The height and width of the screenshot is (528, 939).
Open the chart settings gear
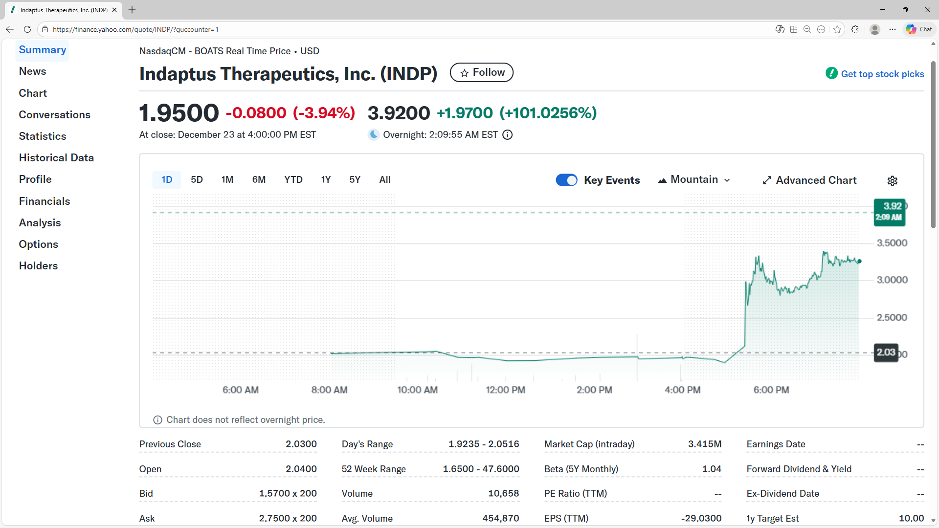(892, 180)
